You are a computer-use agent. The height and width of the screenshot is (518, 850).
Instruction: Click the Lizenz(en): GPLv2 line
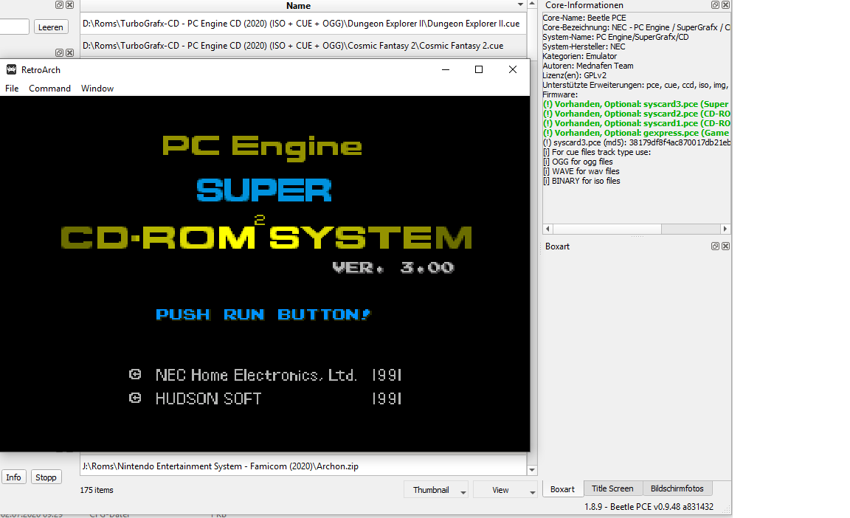(575, 75)
